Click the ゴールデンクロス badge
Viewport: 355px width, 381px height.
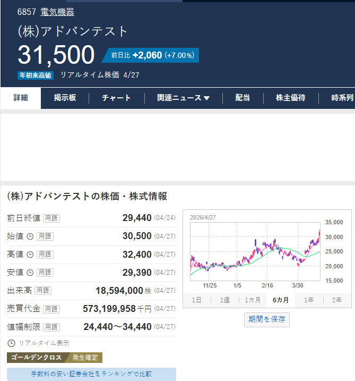tap(37, 358)
